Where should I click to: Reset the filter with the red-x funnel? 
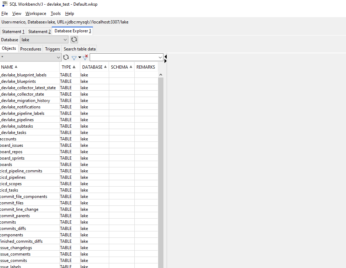(x=85, y=57)
